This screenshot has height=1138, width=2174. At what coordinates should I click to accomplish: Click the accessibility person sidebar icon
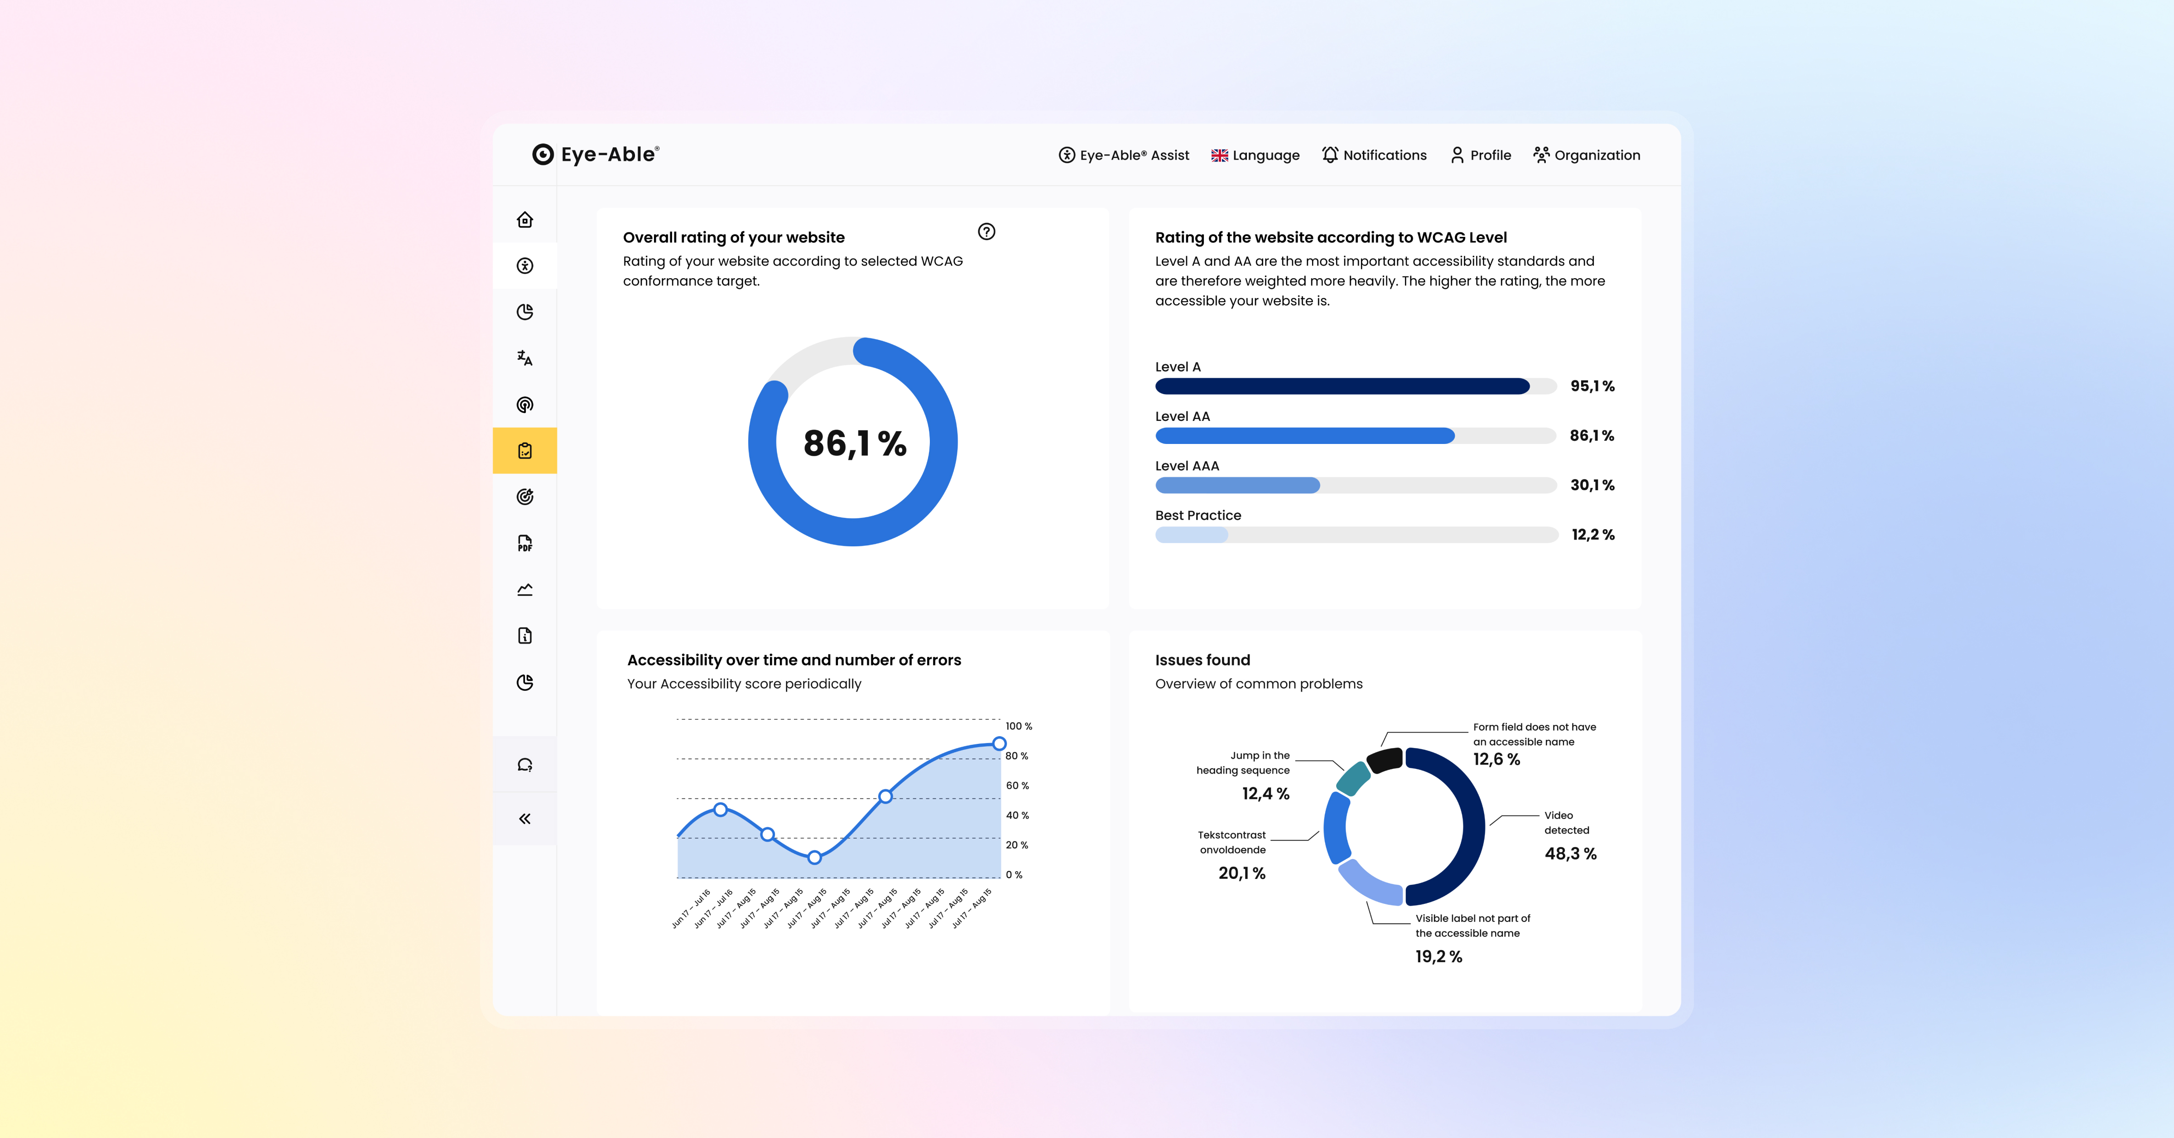pos(525,266)
